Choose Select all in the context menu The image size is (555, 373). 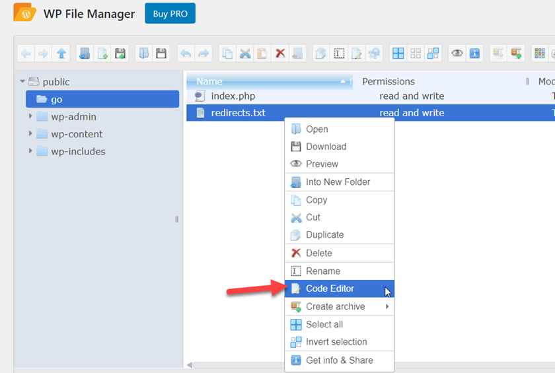point(340,325)
